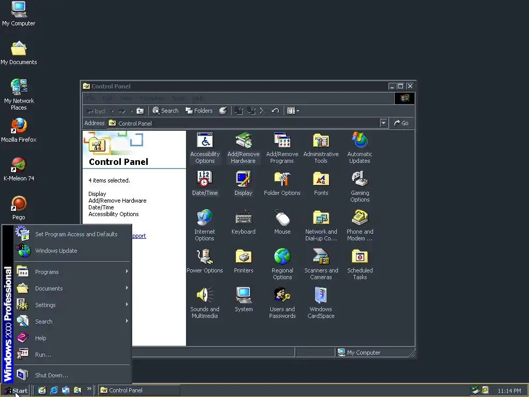Screen dimensions: 529x397
Task: Open My Network Places desktop icon
Action: click(19, 95)
